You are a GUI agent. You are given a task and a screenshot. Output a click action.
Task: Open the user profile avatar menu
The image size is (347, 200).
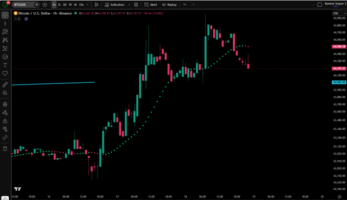pyautogui.click(x=5, y=5)
